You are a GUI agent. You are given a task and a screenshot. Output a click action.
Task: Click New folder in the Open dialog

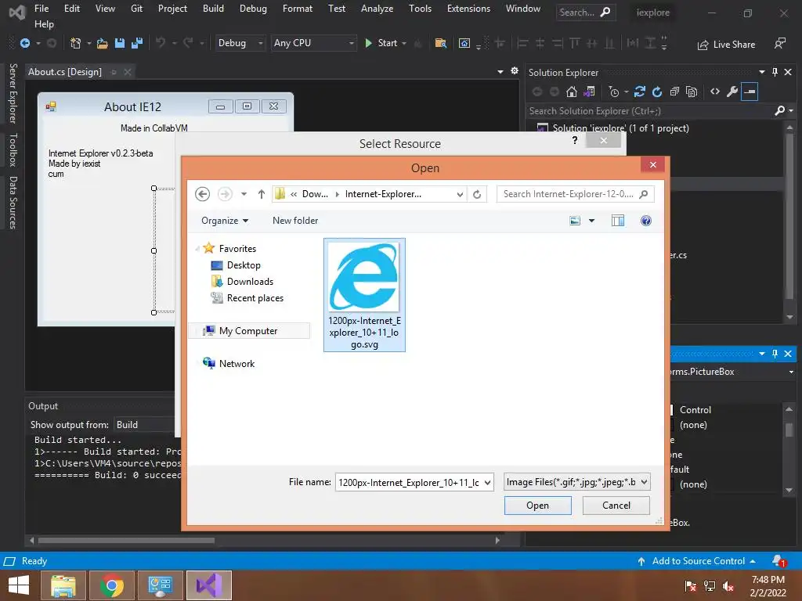295,221
